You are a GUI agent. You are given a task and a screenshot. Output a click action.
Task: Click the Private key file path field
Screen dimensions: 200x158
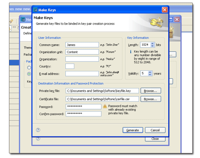(x=102, y=91)
